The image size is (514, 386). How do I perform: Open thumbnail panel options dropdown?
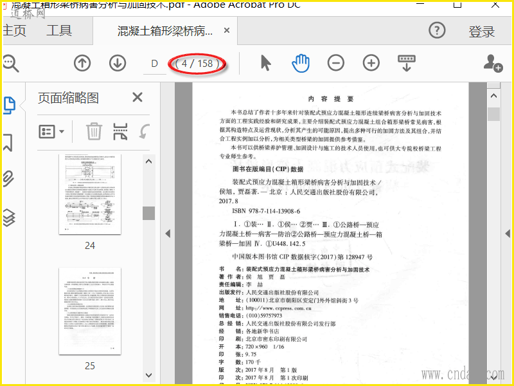click(x=51, y=131)
